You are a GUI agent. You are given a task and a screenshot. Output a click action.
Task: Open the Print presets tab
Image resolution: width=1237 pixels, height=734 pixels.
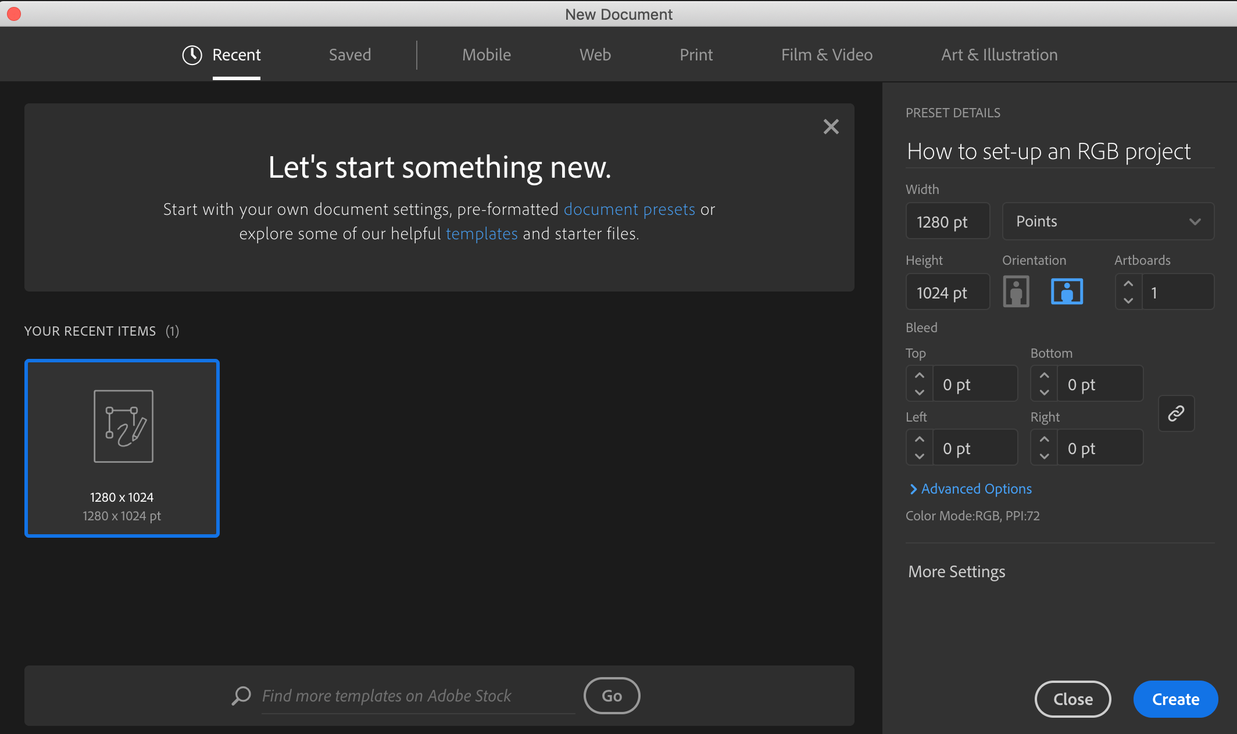[x=696, y=54]
